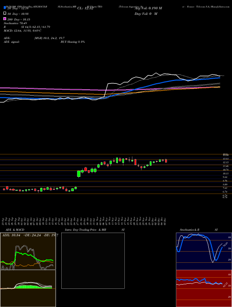Click the empty Intra Day Trading Price chart box
232x307 pixels.
pyautogui.click(x=93, y=260)
